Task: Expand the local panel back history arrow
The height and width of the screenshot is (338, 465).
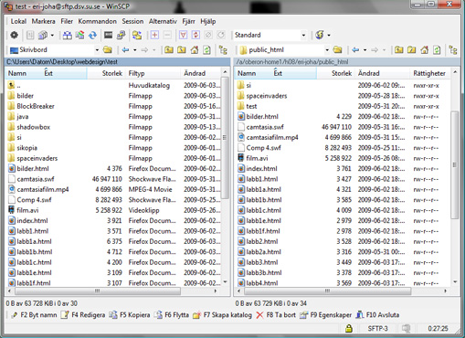Action: pos(134,50)
